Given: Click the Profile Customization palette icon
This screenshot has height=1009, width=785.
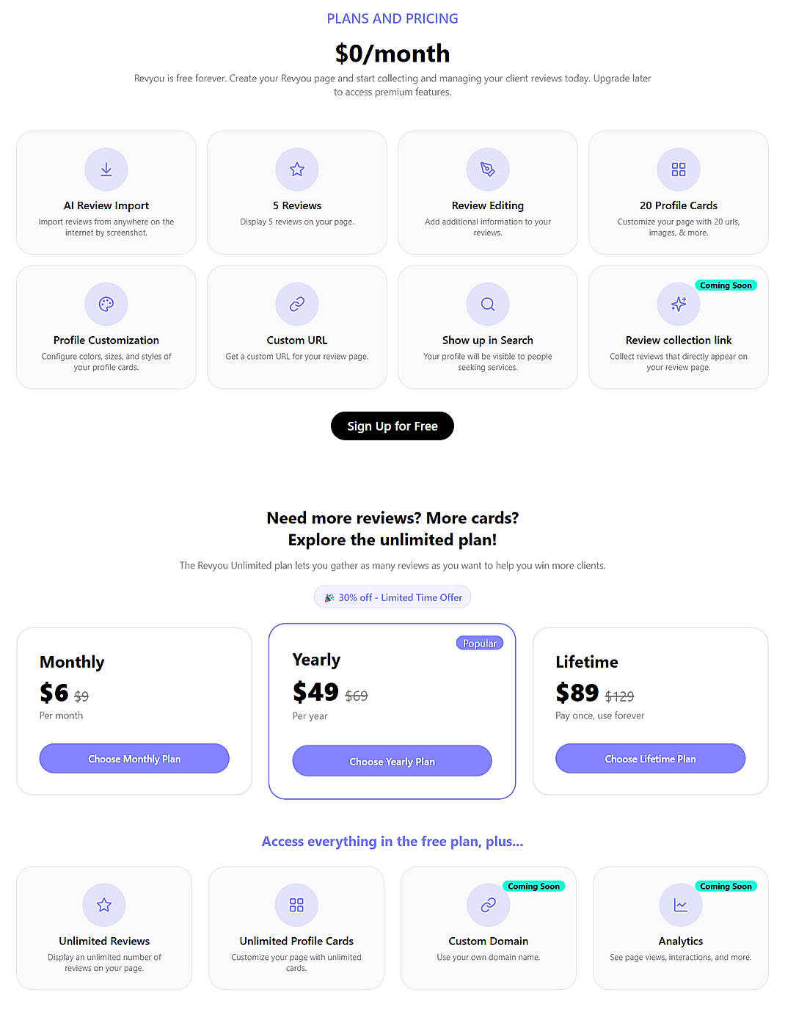Looking at the screenshot, I should tap(106, 304).
